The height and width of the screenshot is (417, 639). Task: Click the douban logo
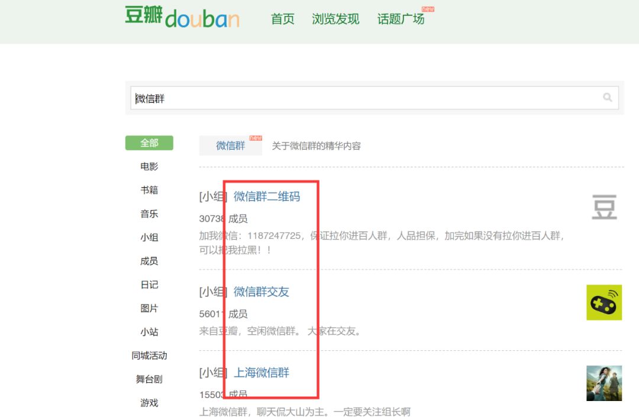tap(182, 17)
